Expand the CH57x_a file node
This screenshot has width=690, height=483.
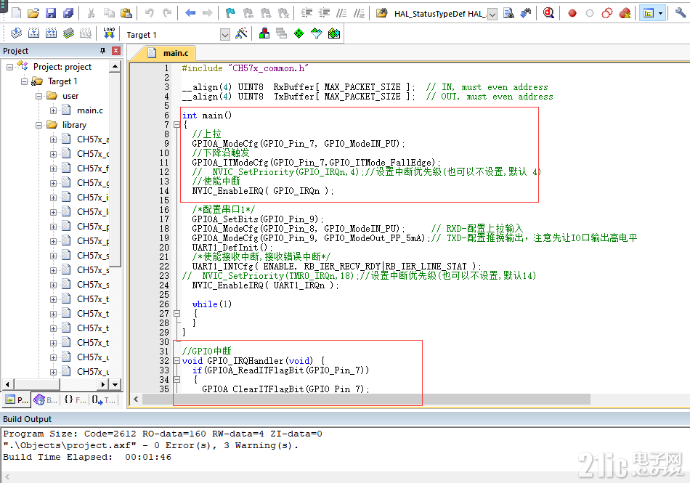click(53, 139)
